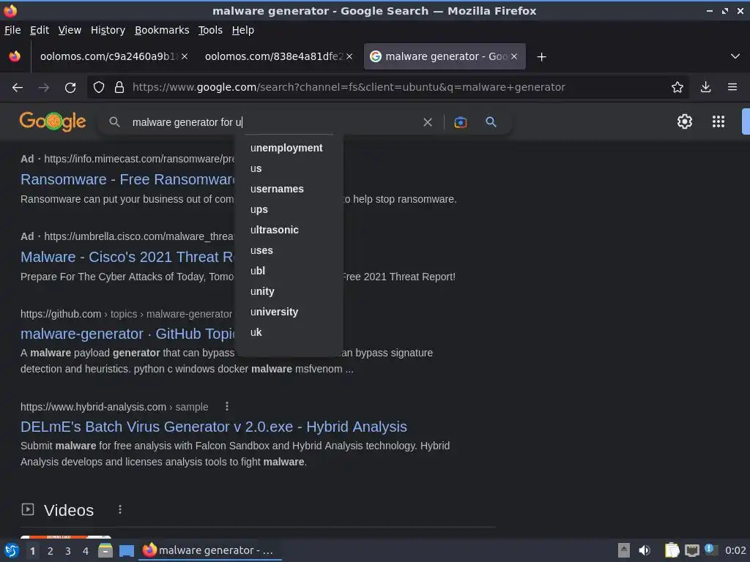750x562 pixels.
Task: Open clipboard manager tray icon
Action: 672,550
